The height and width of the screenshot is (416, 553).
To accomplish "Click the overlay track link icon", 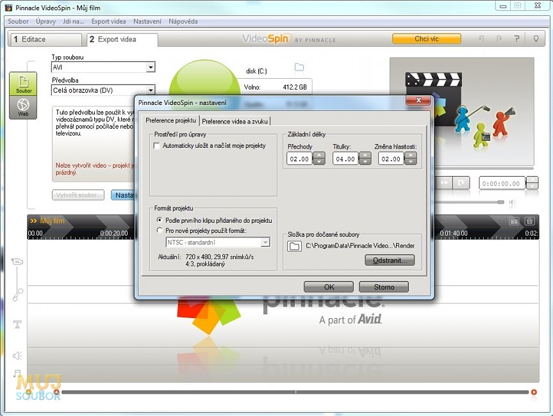I will pyautogui.click(x=18, y=295).
